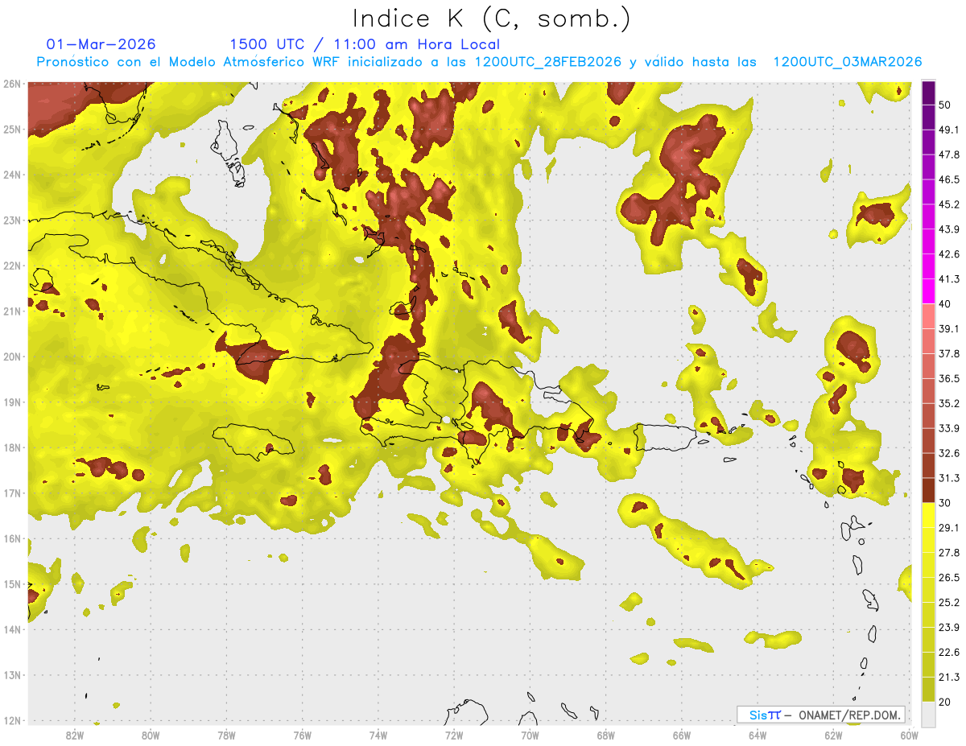Select the 80W longitude label
The height and width of the screenshot is (746, 966).
150,735
